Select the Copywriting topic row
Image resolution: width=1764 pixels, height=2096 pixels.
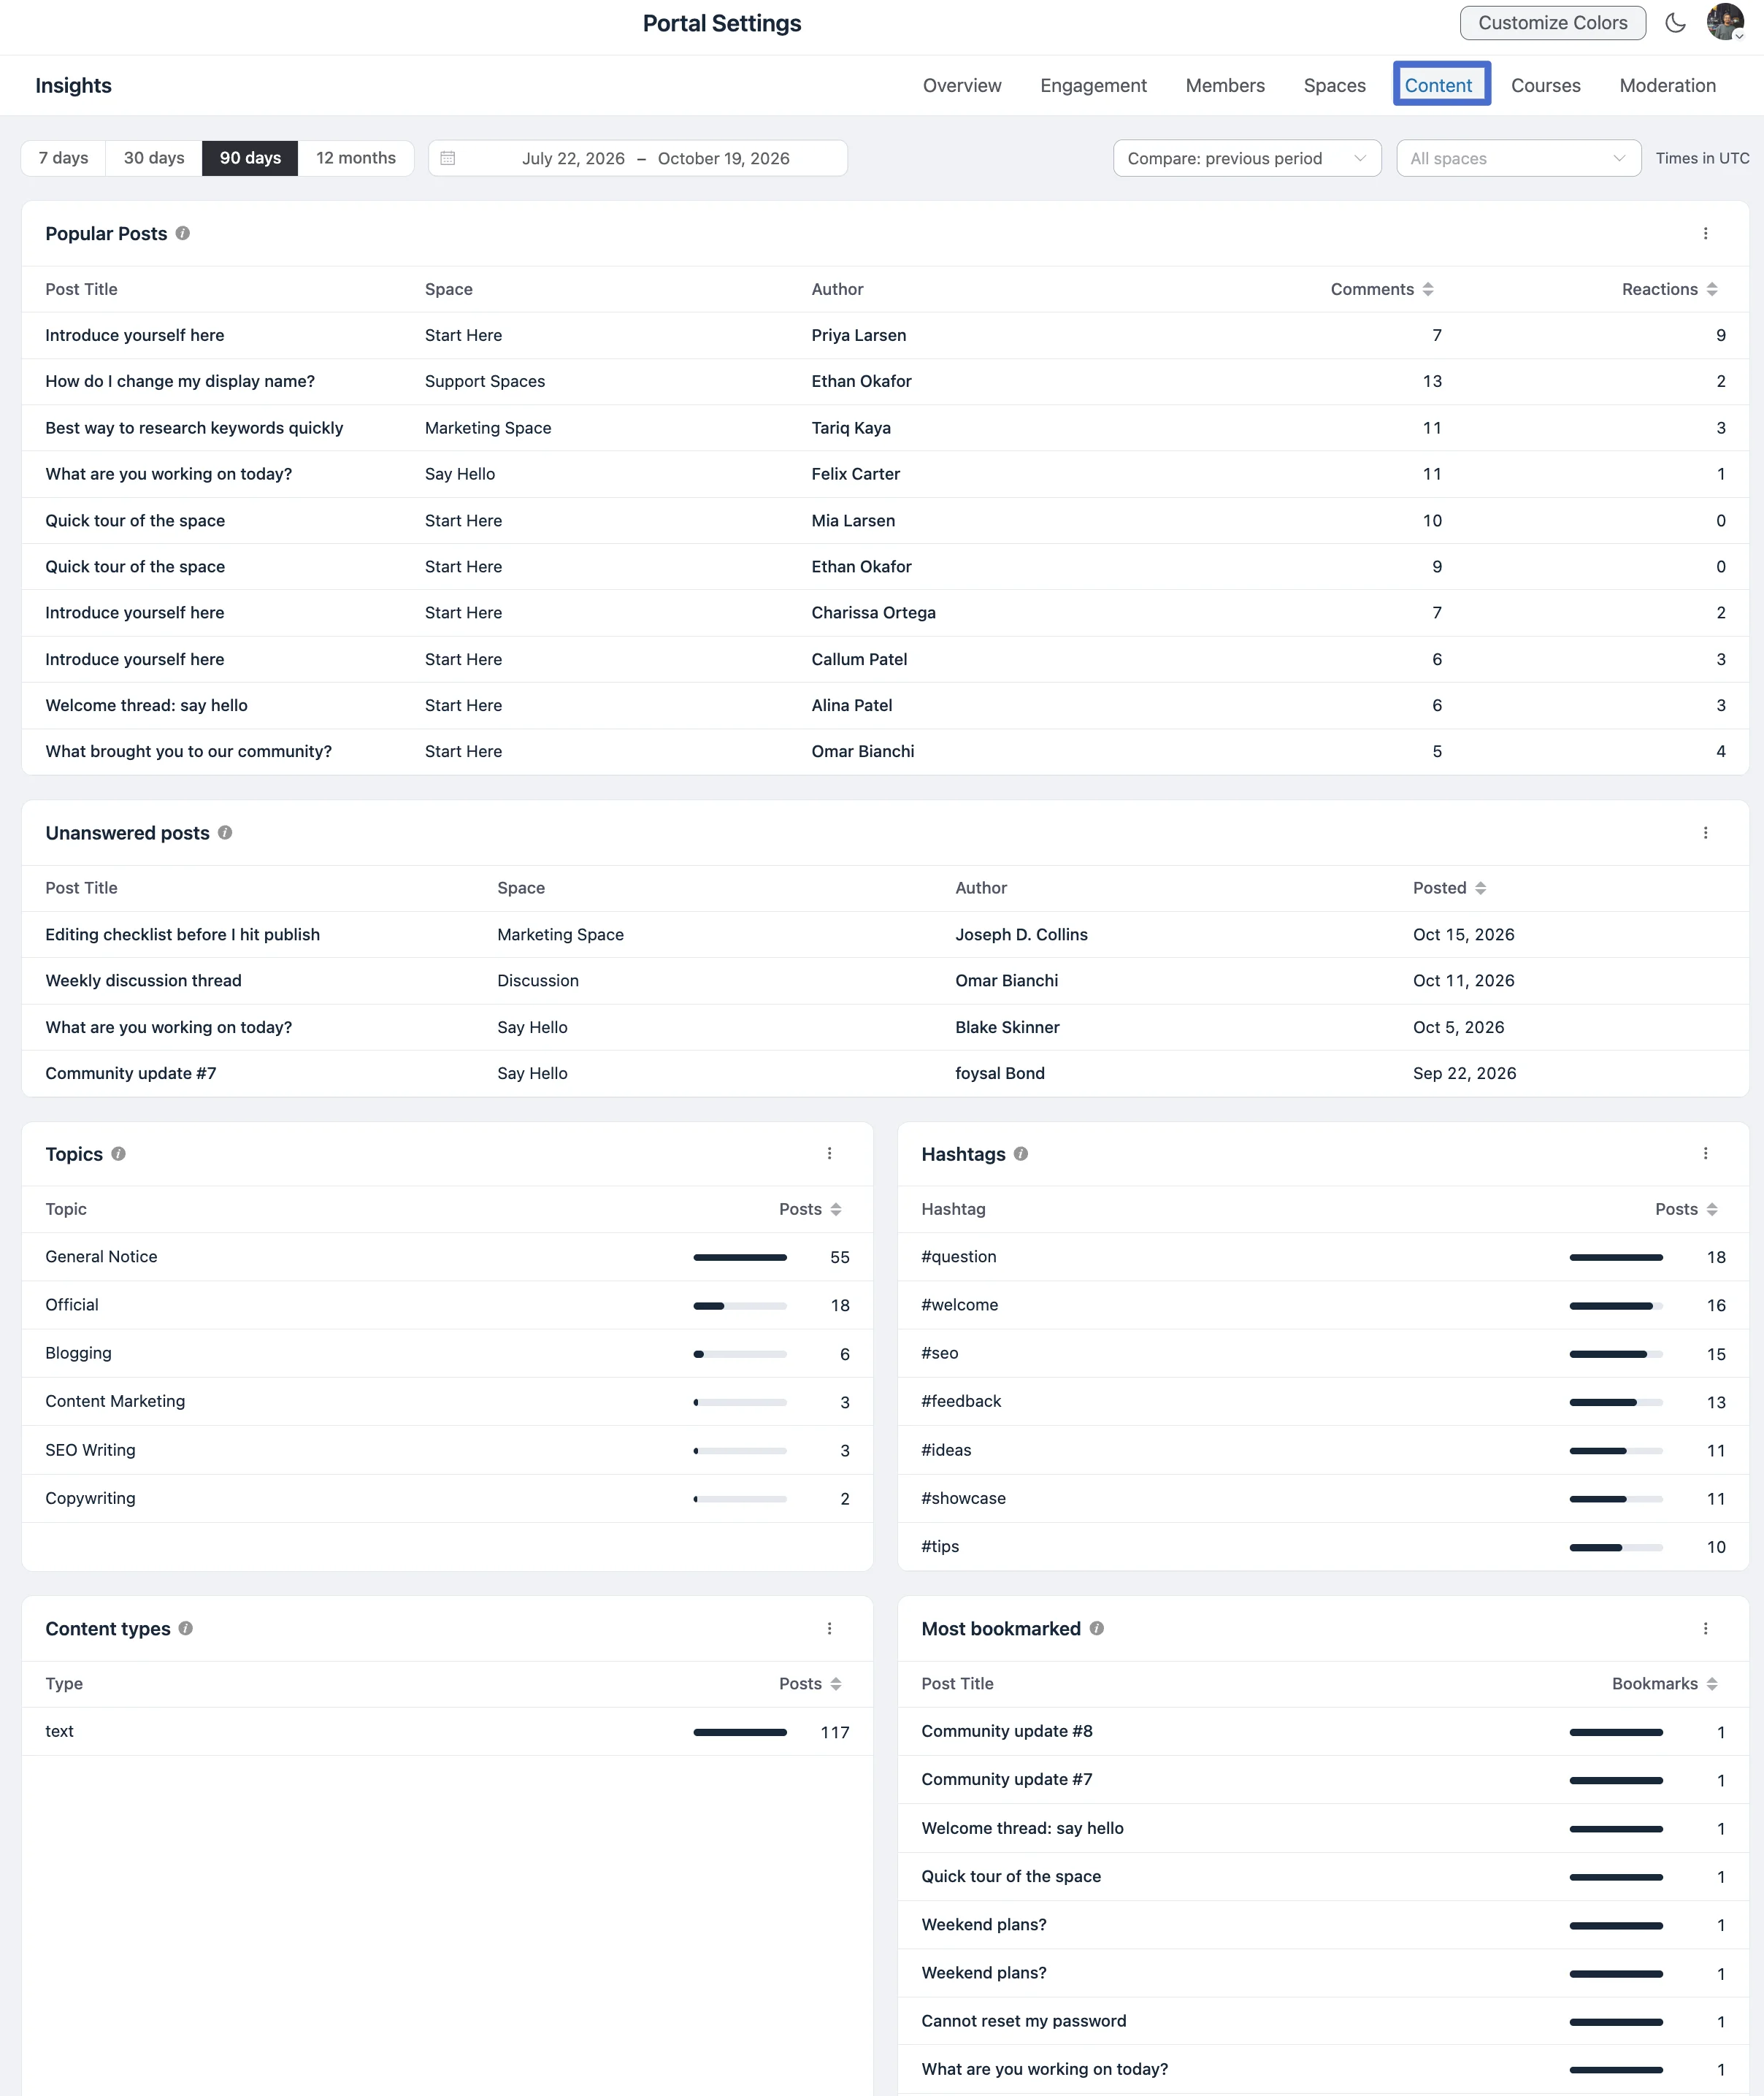447,1498
